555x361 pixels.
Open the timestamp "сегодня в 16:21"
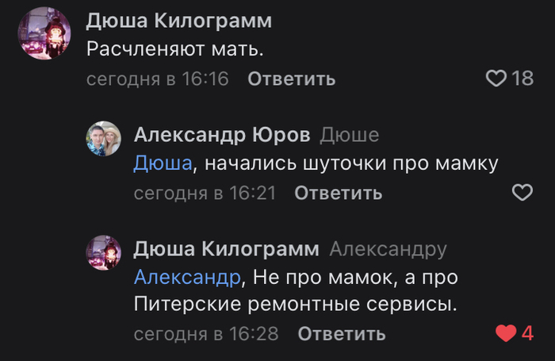click(204, 193)
